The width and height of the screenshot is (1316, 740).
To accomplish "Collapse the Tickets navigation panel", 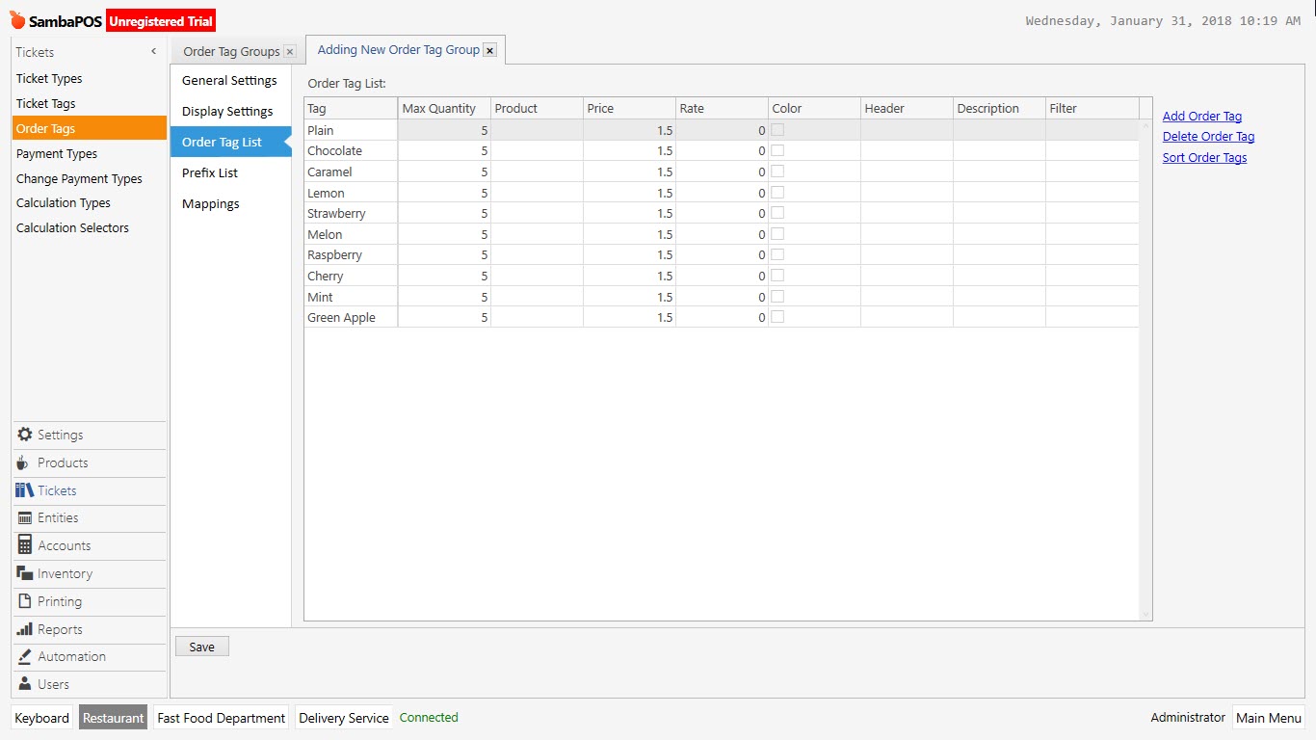I will 152,52.
